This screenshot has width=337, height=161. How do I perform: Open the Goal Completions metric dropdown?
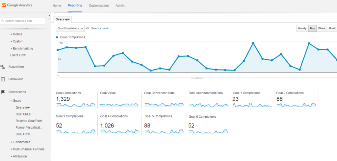70,29
